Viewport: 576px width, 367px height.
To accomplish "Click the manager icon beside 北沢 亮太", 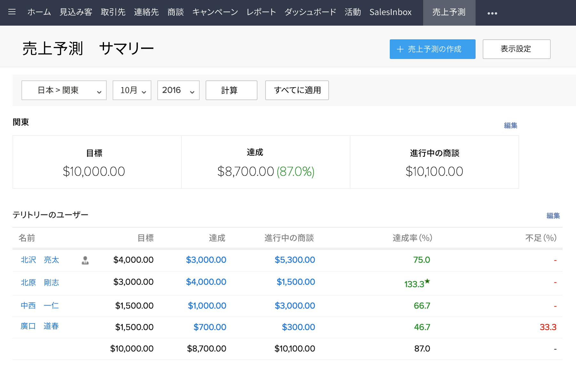I will coord(85,260).
